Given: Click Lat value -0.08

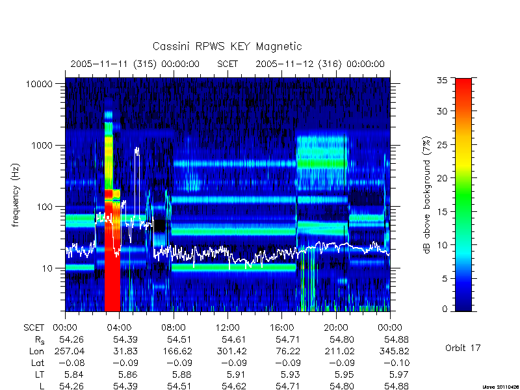Looking at the screenshot, I should [71, 363].
